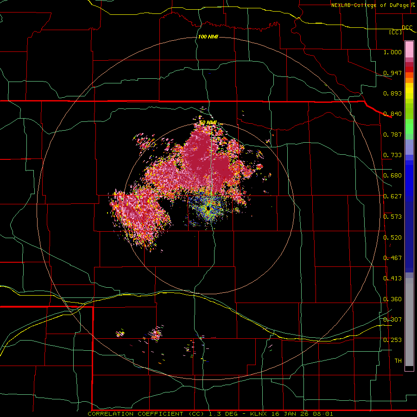Select the 0.360 value on the scale
This screenshot has width=417, height=417.
coord(392,299)
